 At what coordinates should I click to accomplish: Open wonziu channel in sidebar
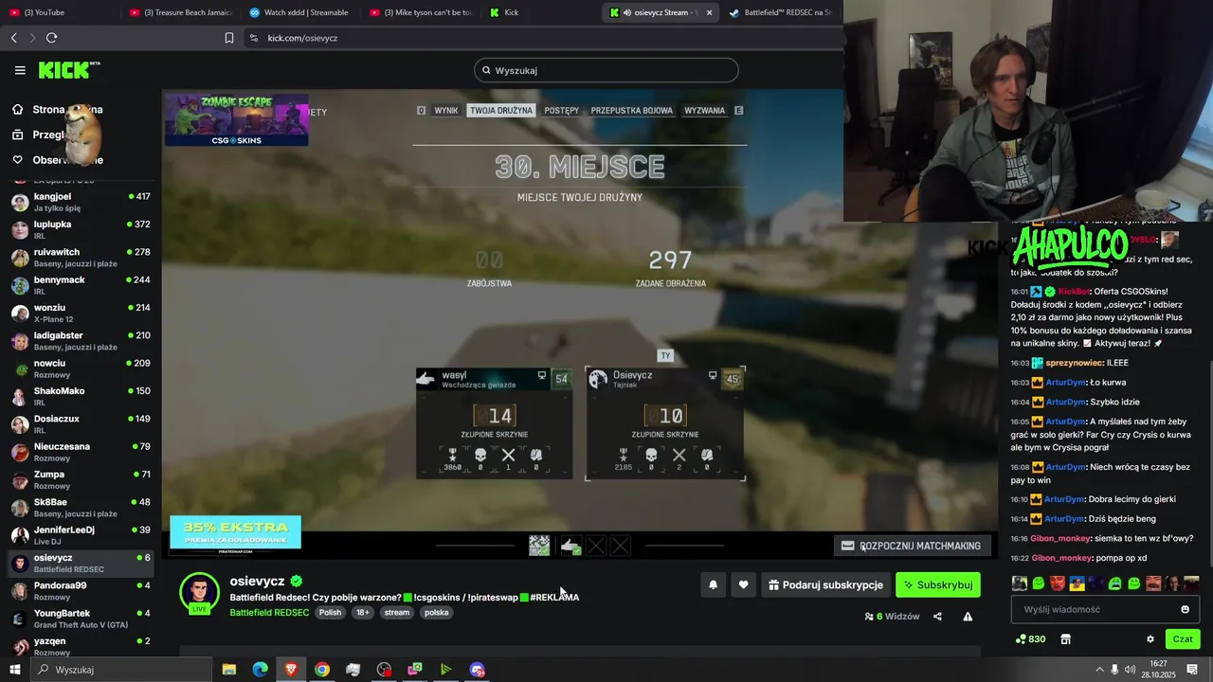point(81,313)
